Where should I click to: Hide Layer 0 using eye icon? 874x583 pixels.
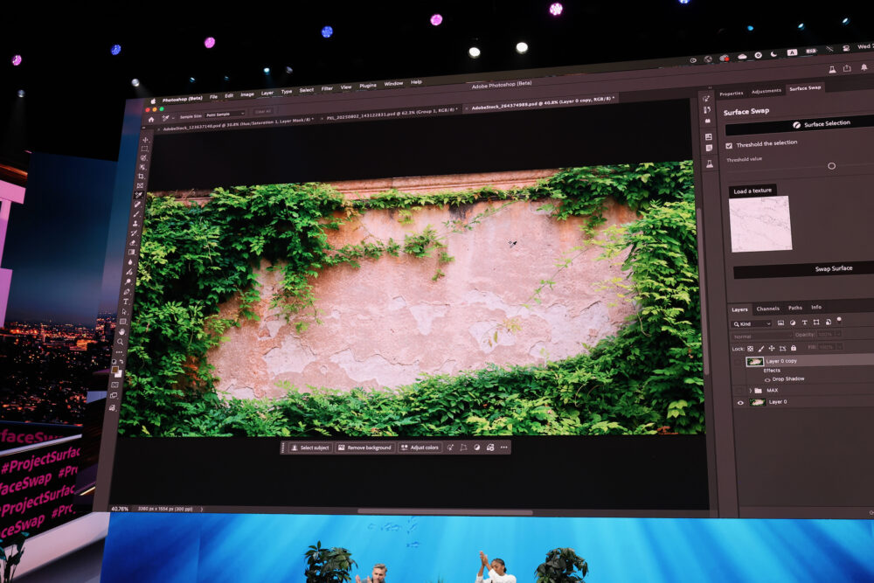(740, 402)
